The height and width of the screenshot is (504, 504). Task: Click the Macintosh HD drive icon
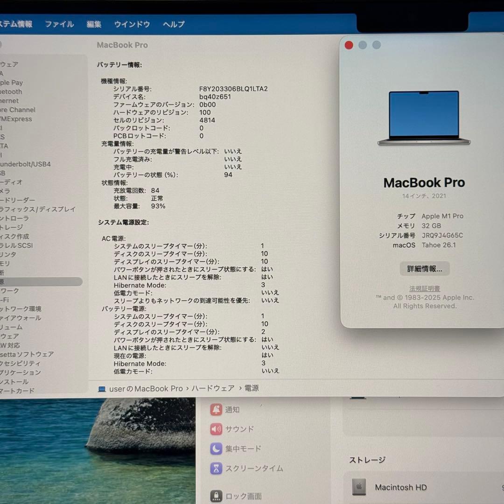[359, 487]
